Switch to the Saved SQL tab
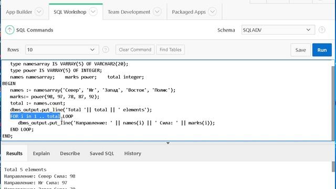Viewport: 336px width, 189px height. (x=102, y=153)
